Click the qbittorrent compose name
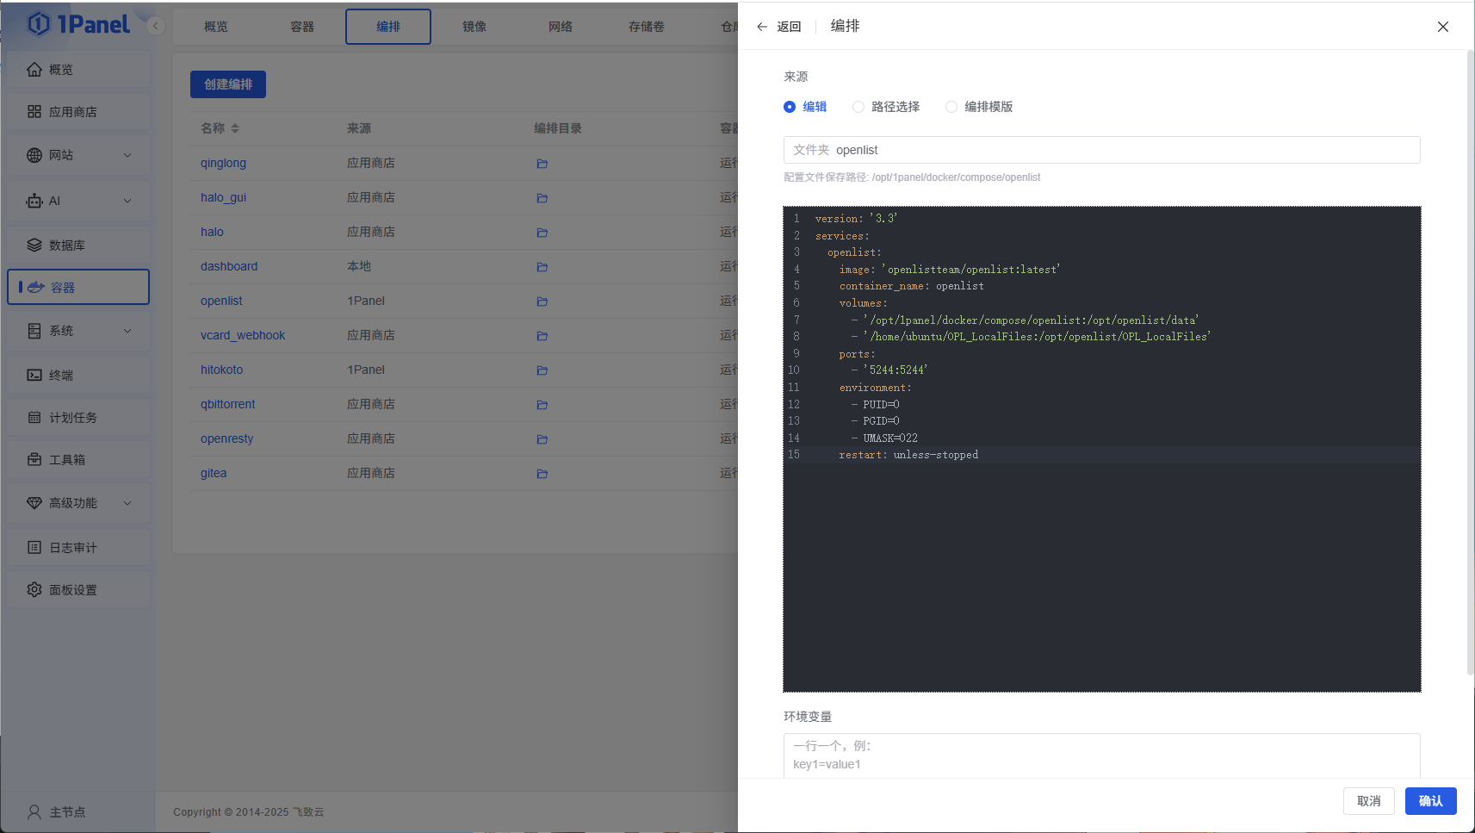 coord(227,404)
